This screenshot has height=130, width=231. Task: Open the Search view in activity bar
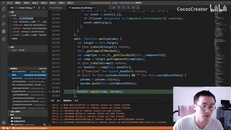point(4,16)
